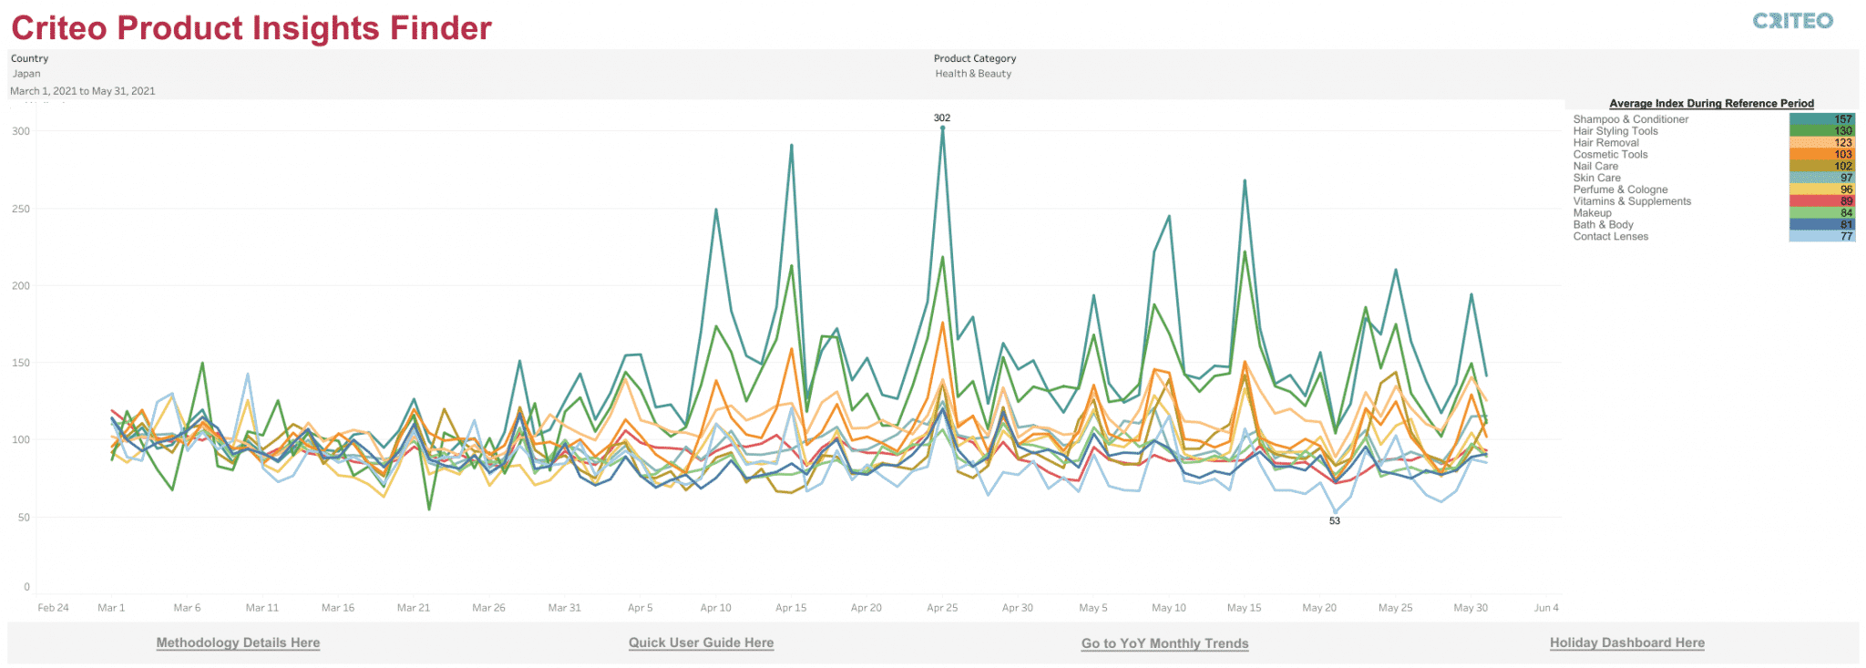1866x668 pixels.
Task: Click the Nail Care legend swatch 102
Action: (1821, 167)
